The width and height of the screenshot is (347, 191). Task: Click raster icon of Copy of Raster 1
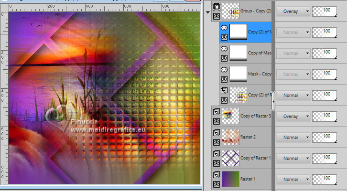[x=217, y=154]
